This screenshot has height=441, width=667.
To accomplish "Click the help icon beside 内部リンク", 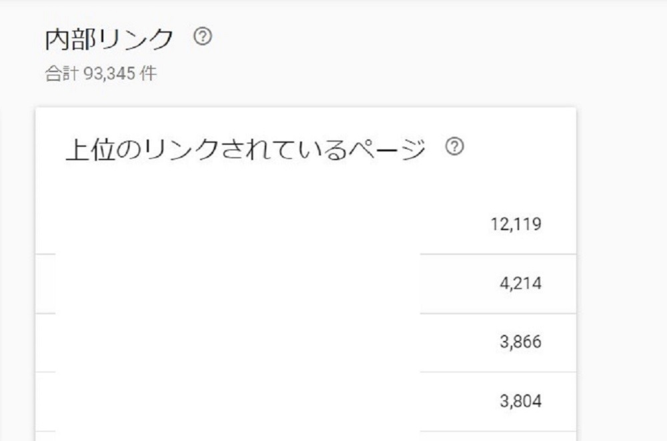I will pyautogui.click(x=202, y=37).
